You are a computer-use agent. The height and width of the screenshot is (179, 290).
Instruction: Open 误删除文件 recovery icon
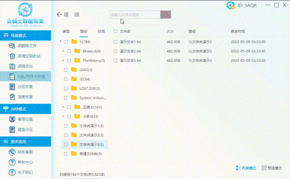point(12,46)
